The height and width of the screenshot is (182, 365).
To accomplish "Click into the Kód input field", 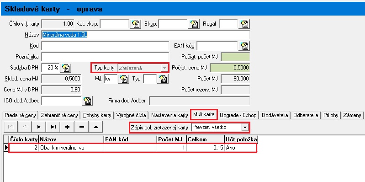I will pos(105,46).
